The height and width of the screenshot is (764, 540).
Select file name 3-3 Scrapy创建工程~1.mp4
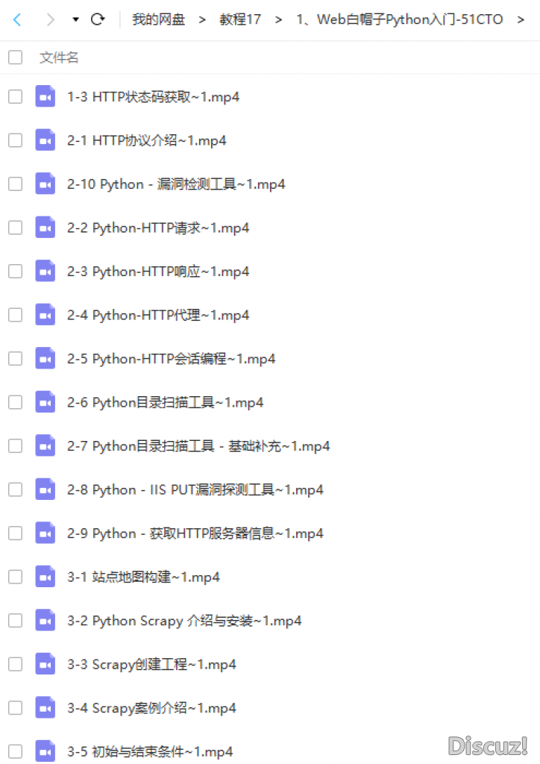152,665
